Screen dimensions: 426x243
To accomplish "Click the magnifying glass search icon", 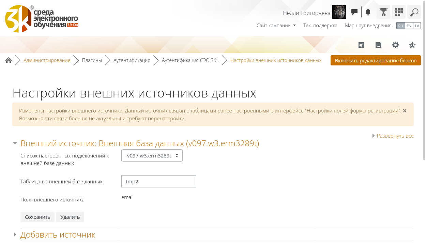I will 414,12.
